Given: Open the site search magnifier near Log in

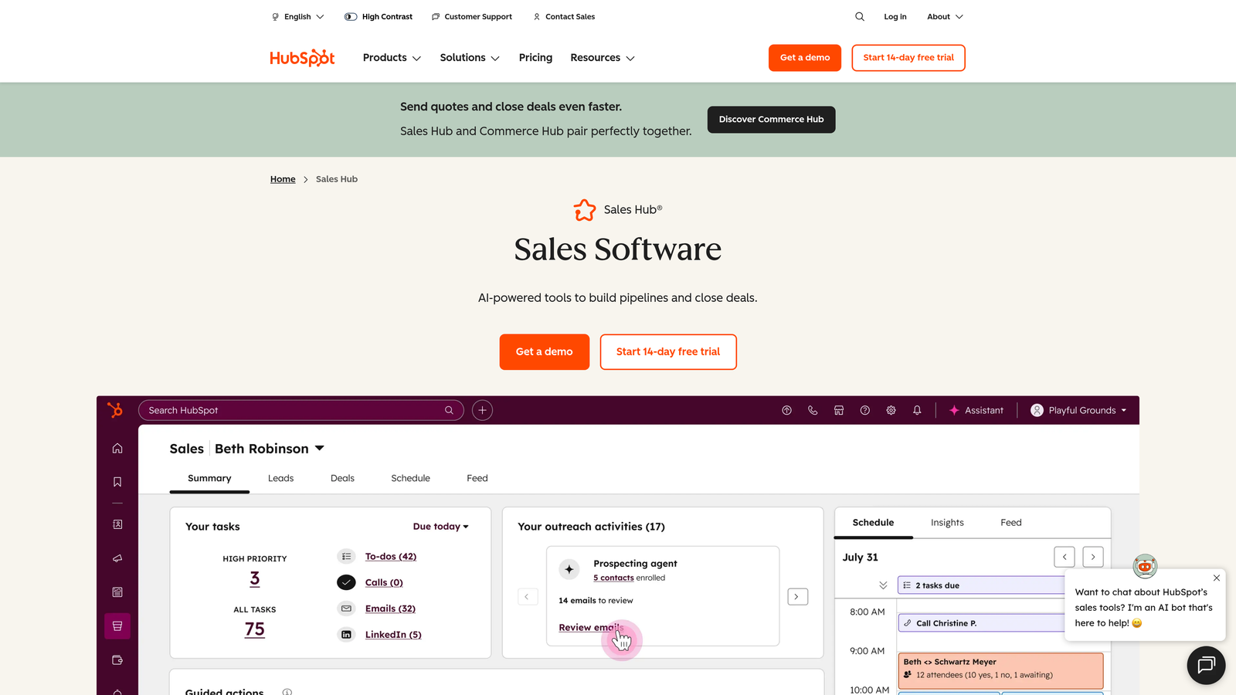Looking at the screenshot, I should click(x=859, y=16).
